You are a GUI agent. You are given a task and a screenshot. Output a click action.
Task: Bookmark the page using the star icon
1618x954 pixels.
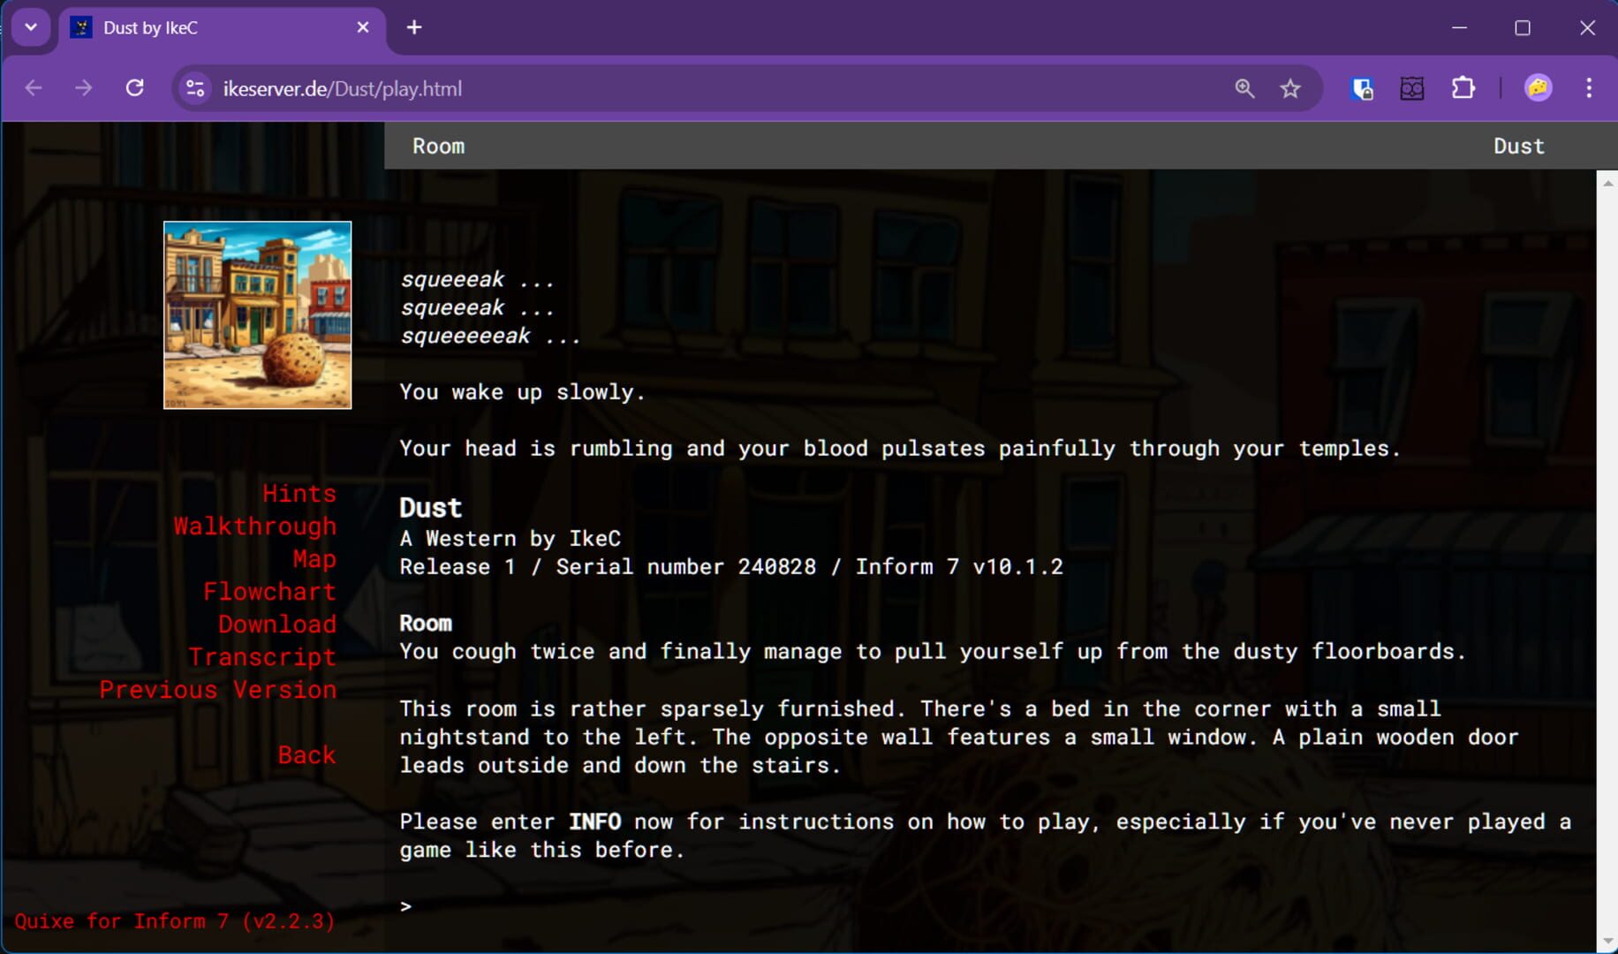point(1290,88)
